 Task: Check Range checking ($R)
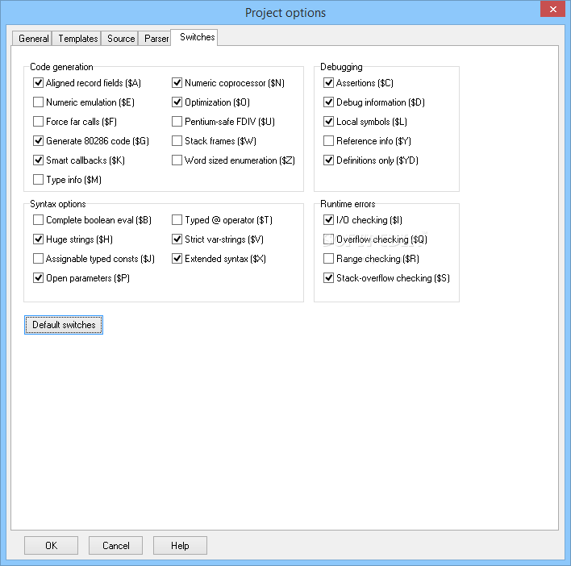[328, 259]
